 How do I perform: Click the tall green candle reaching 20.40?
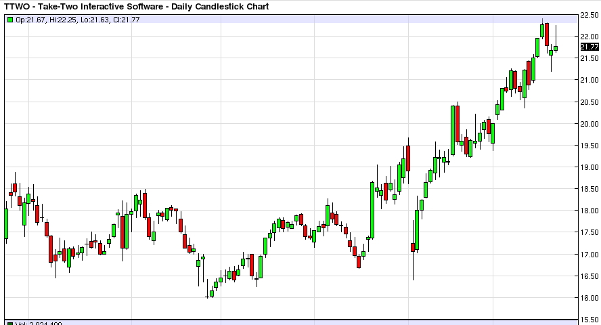(453, 130)
